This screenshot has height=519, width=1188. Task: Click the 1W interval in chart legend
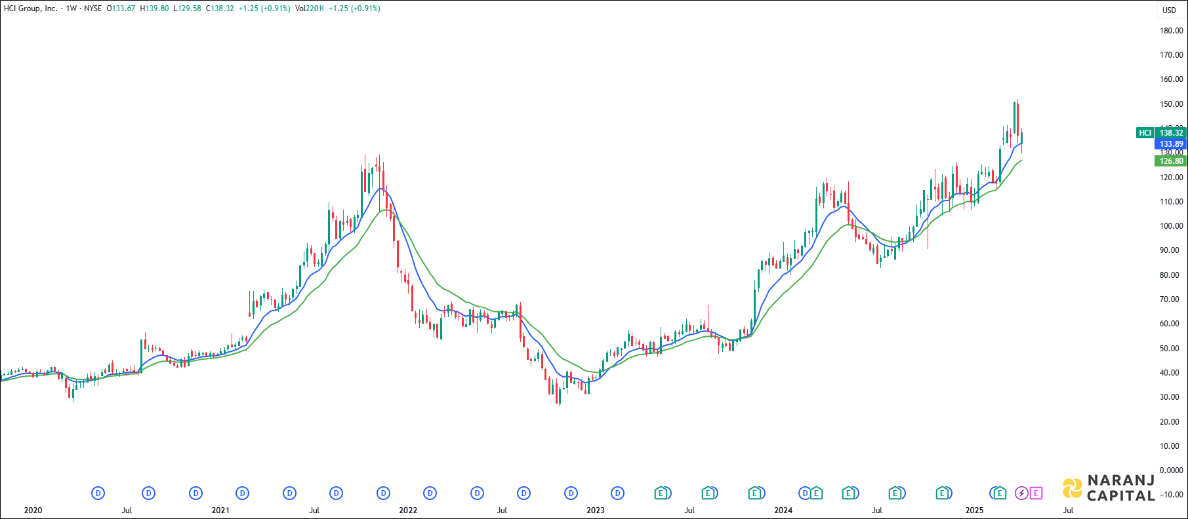[71, 9]
